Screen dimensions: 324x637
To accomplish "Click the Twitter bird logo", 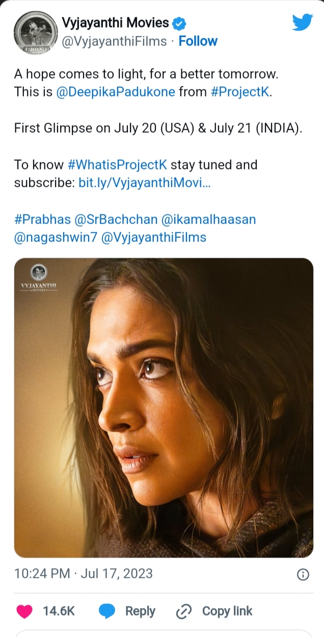I will pos(302,22).
